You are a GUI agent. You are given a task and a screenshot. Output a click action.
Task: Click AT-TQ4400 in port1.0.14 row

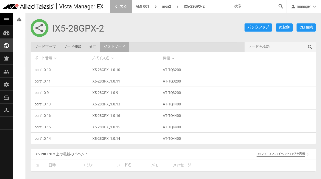point(172,139)
